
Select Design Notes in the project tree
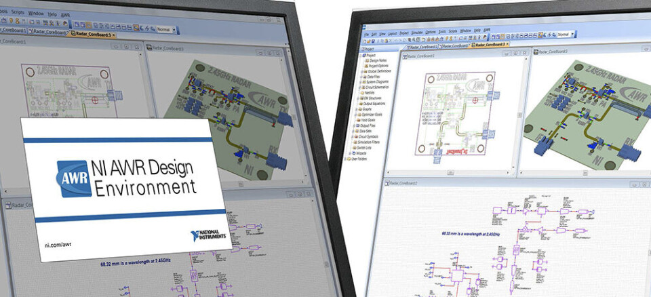coord(375,60)
